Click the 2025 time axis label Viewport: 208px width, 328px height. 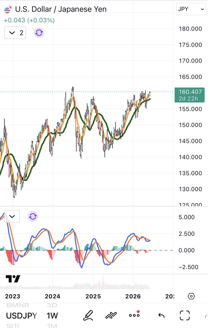pos(93,296)
